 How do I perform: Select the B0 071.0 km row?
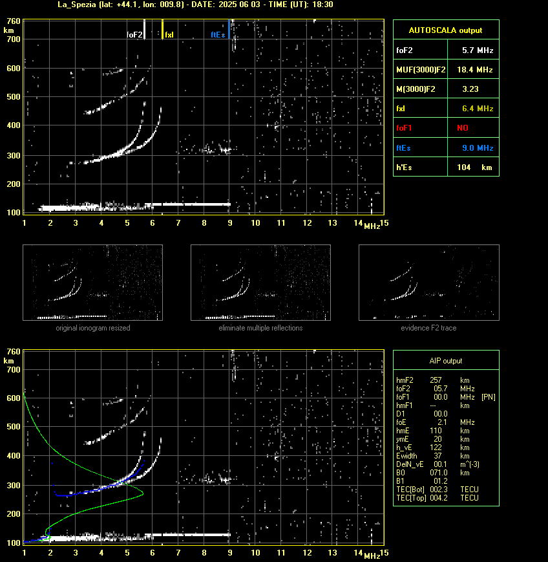point(446,473)
